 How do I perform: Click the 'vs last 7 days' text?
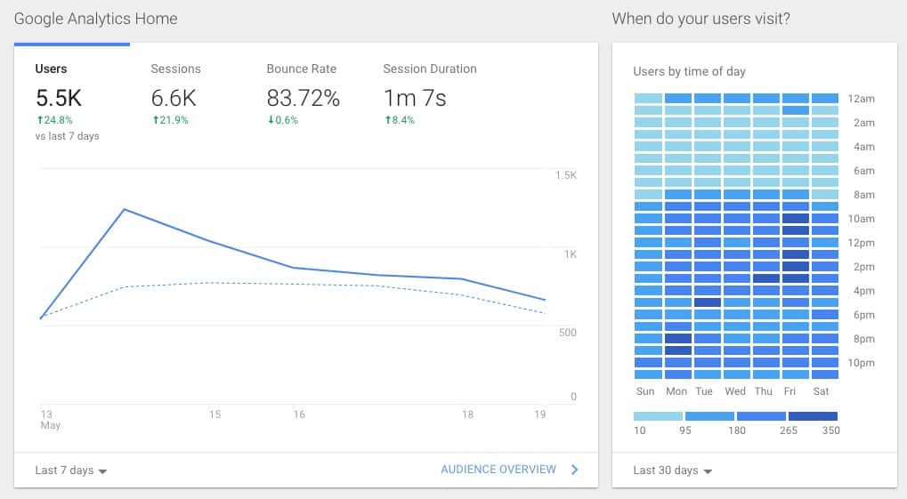[x=67, y=136]
